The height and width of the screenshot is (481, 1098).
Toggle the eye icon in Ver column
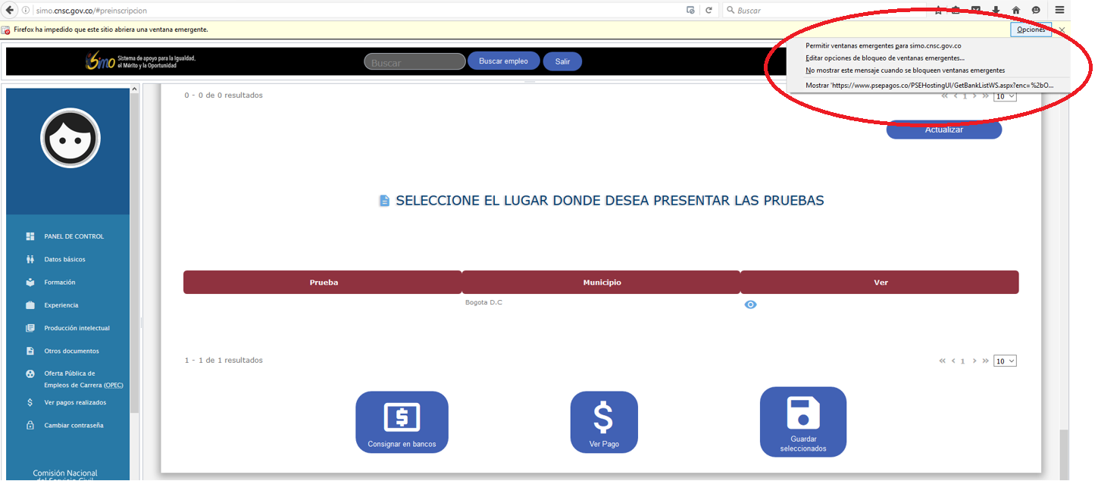tap(750, 305)
